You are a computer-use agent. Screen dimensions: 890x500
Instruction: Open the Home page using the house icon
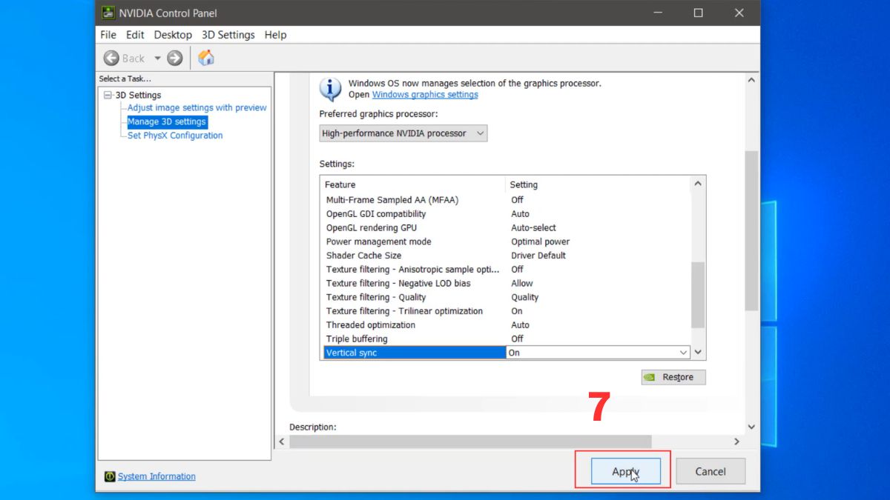205,58
